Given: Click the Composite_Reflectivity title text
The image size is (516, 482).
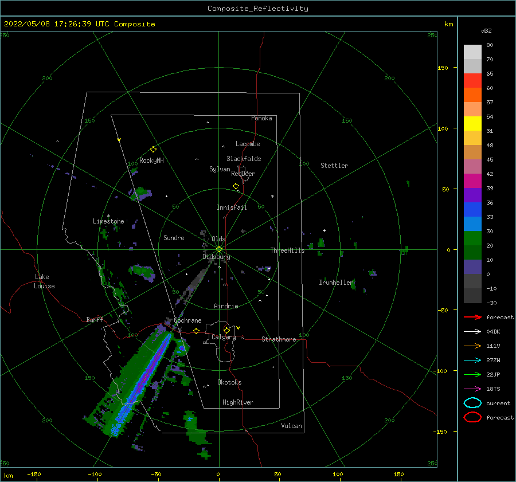Looking at the screenshot, I should (x=258, y=9).
